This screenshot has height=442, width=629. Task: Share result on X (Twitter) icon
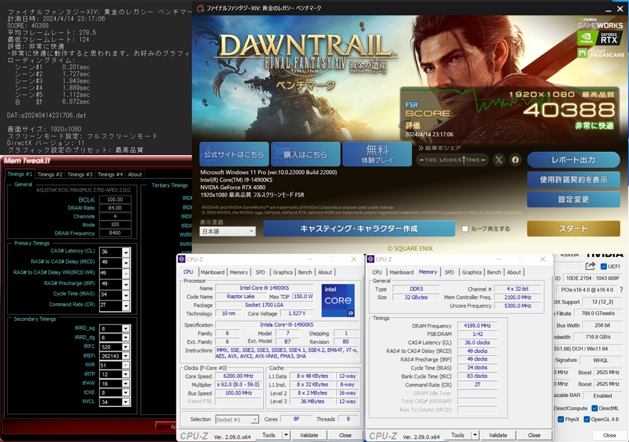point(499,160)
